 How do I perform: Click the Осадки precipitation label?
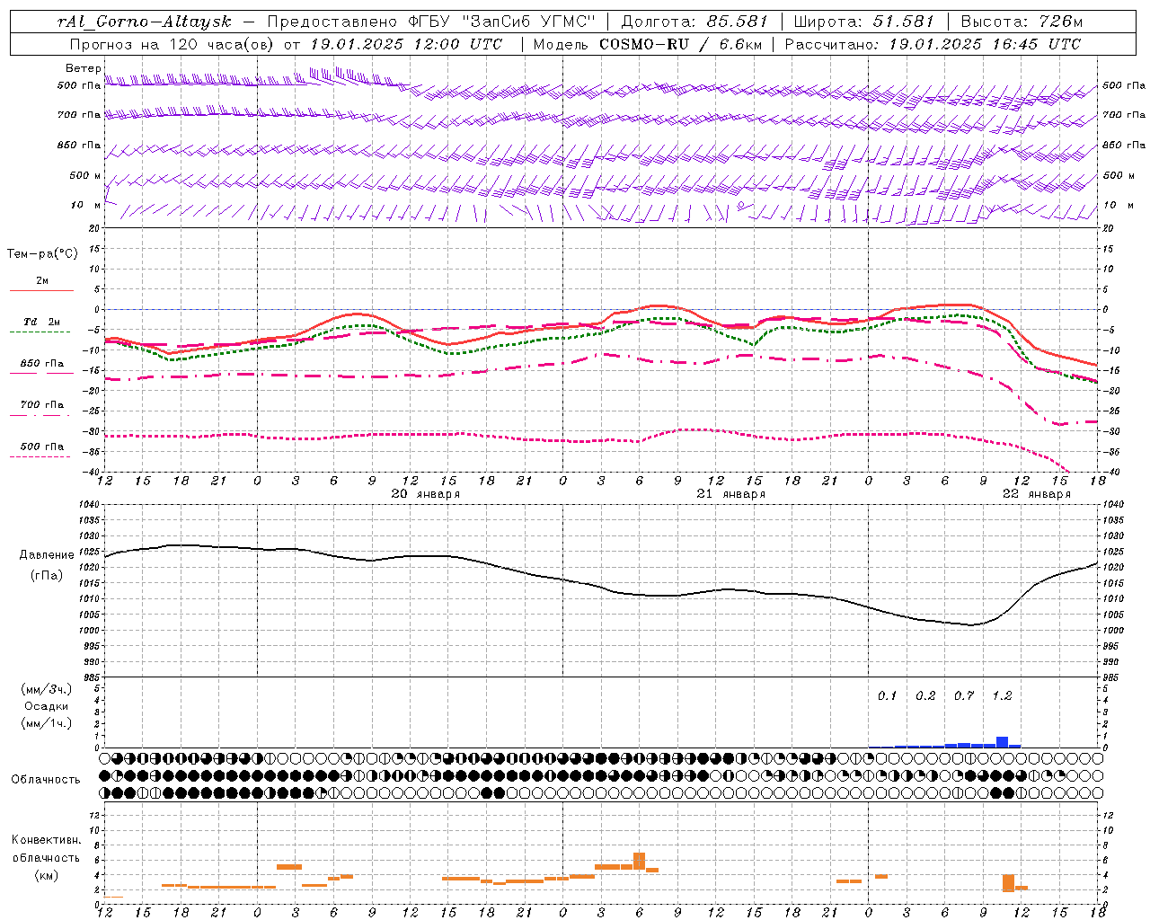click(47, 706)
